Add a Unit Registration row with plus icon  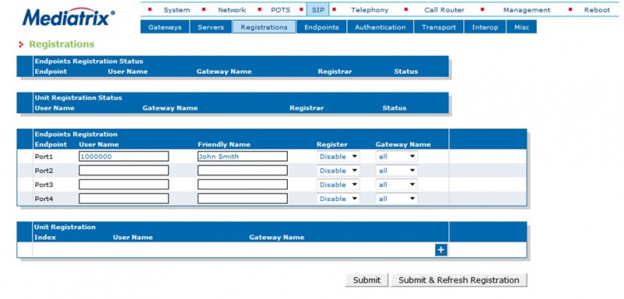tap(441, 250)
